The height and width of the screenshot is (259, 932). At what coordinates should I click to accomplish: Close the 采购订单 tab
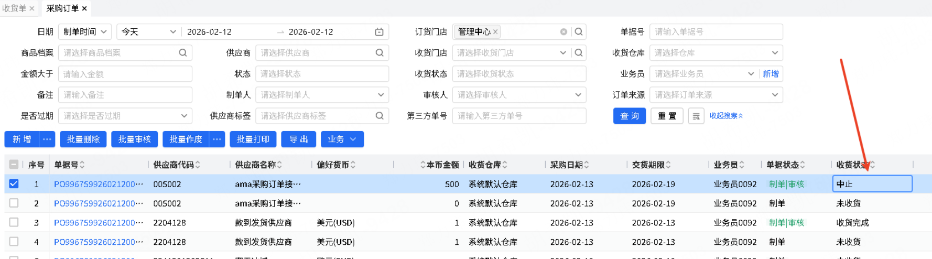click(x=84, y=8)
